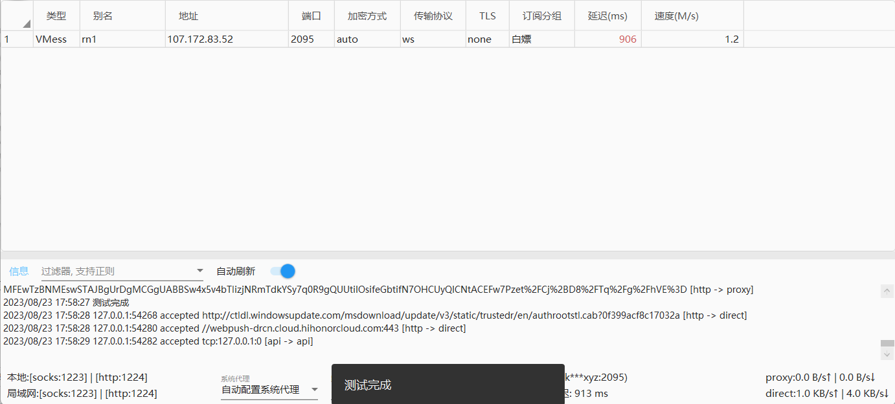The image size is (895, 404).
Task: Select the VMess rn1 server row
Action: (194, 39)
